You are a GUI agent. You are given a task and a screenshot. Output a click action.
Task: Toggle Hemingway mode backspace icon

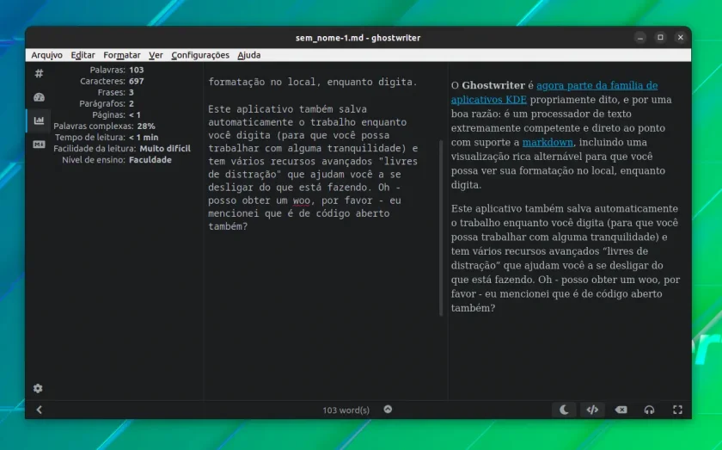(621, 410)
